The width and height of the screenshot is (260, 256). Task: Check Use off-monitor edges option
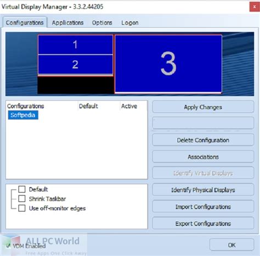click(x=22, y=208)
